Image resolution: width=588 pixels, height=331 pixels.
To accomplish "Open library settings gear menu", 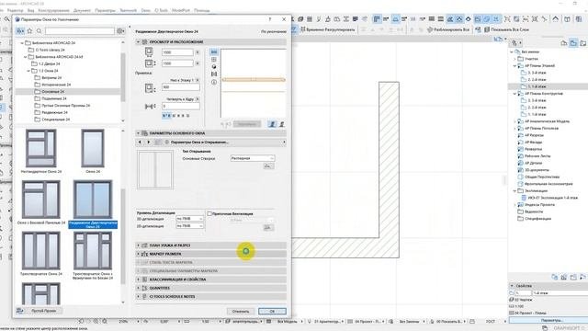I will tap(120, 31).
